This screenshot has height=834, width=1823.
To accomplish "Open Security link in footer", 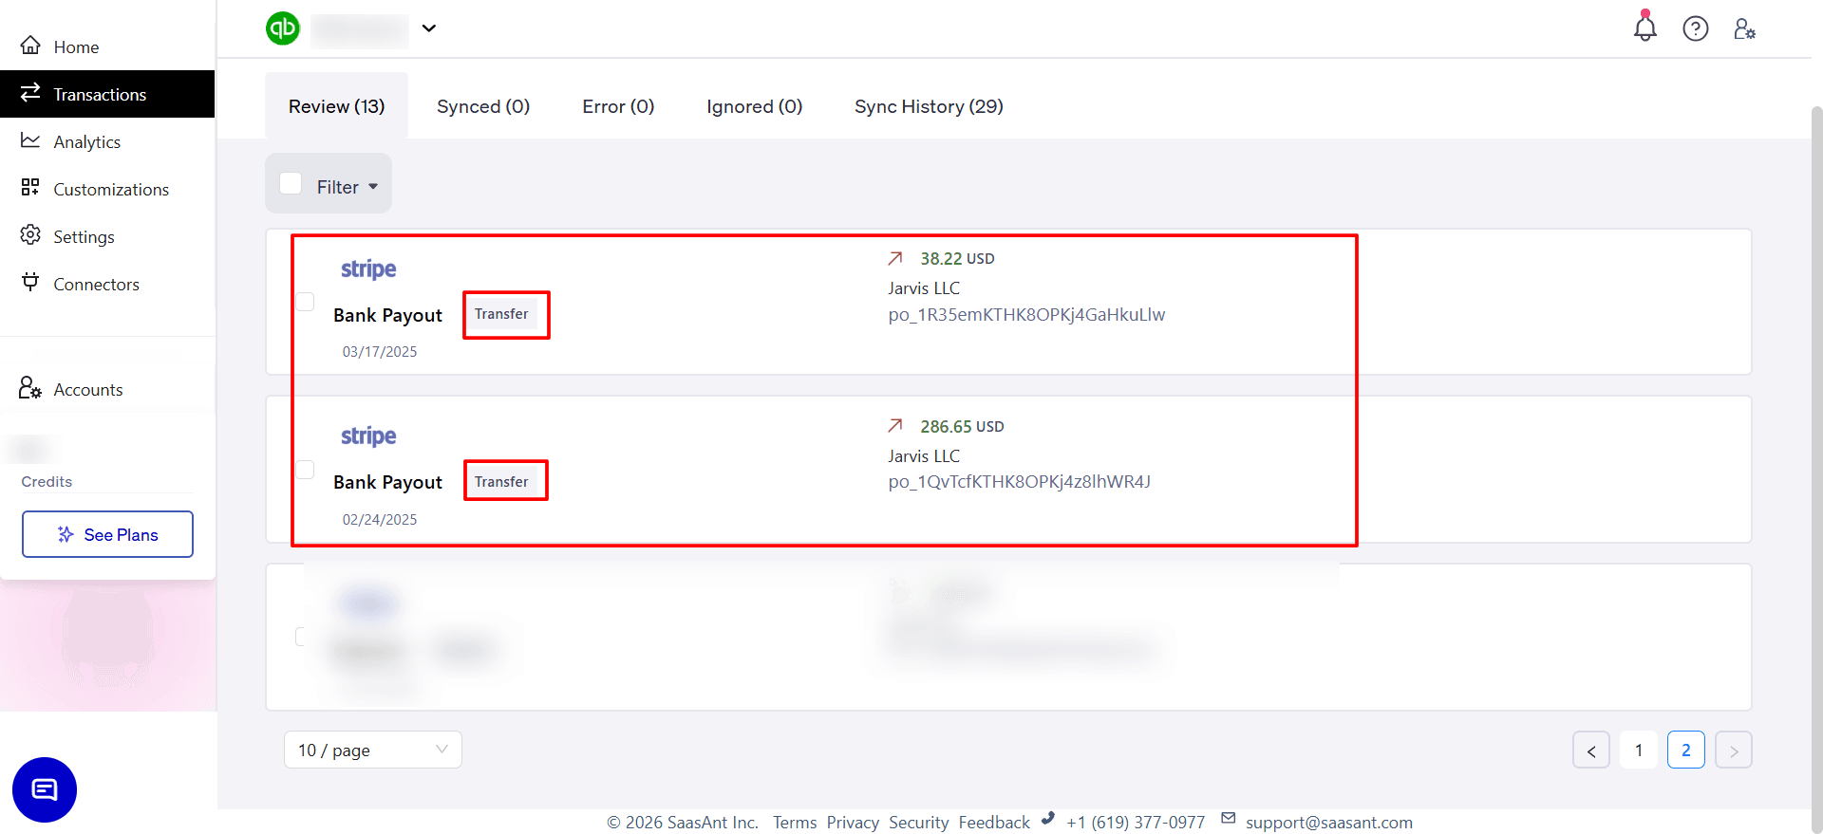I will pos(918,823).
